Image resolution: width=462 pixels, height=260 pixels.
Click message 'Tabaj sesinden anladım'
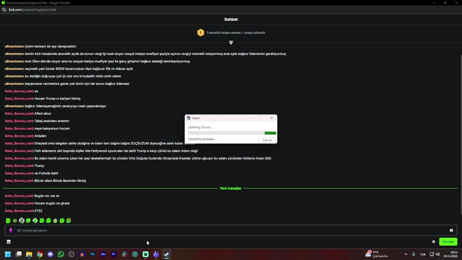(52, 121)
